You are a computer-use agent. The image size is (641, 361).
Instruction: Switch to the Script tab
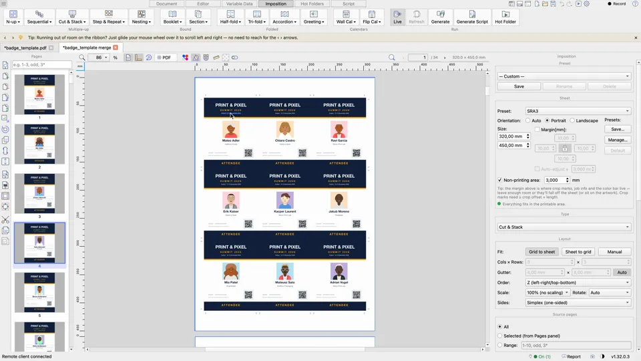pyautogui.click(x=349, y=4)
